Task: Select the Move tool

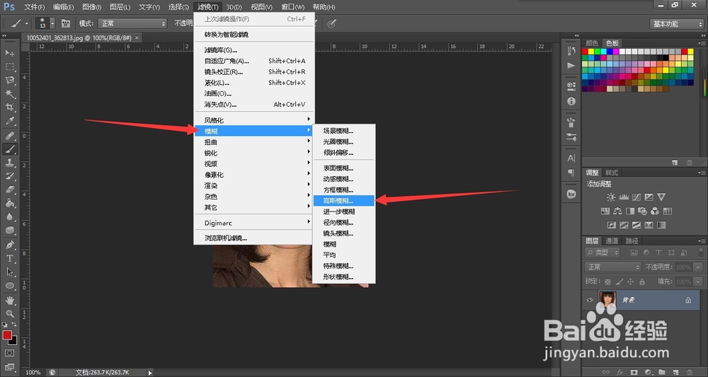Action: pos(9,53)
